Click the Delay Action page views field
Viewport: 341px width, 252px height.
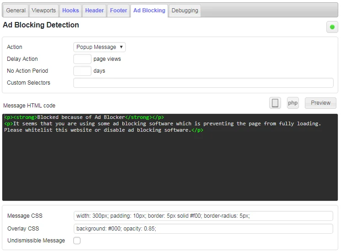coord(82,59)
